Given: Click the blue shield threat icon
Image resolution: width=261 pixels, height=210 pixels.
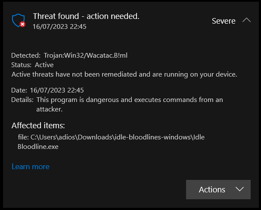Looking at the screenshot, I should coord(19,21).
